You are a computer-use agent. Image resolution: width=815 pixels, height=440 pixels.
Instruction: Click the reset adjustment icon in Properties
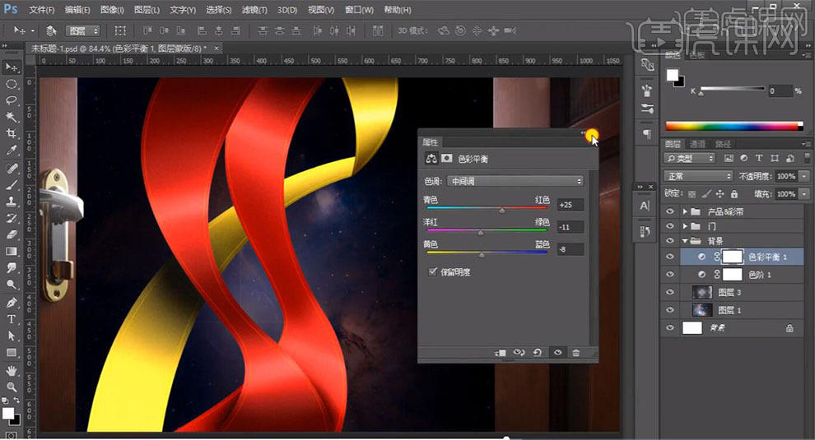coord(538,352)
